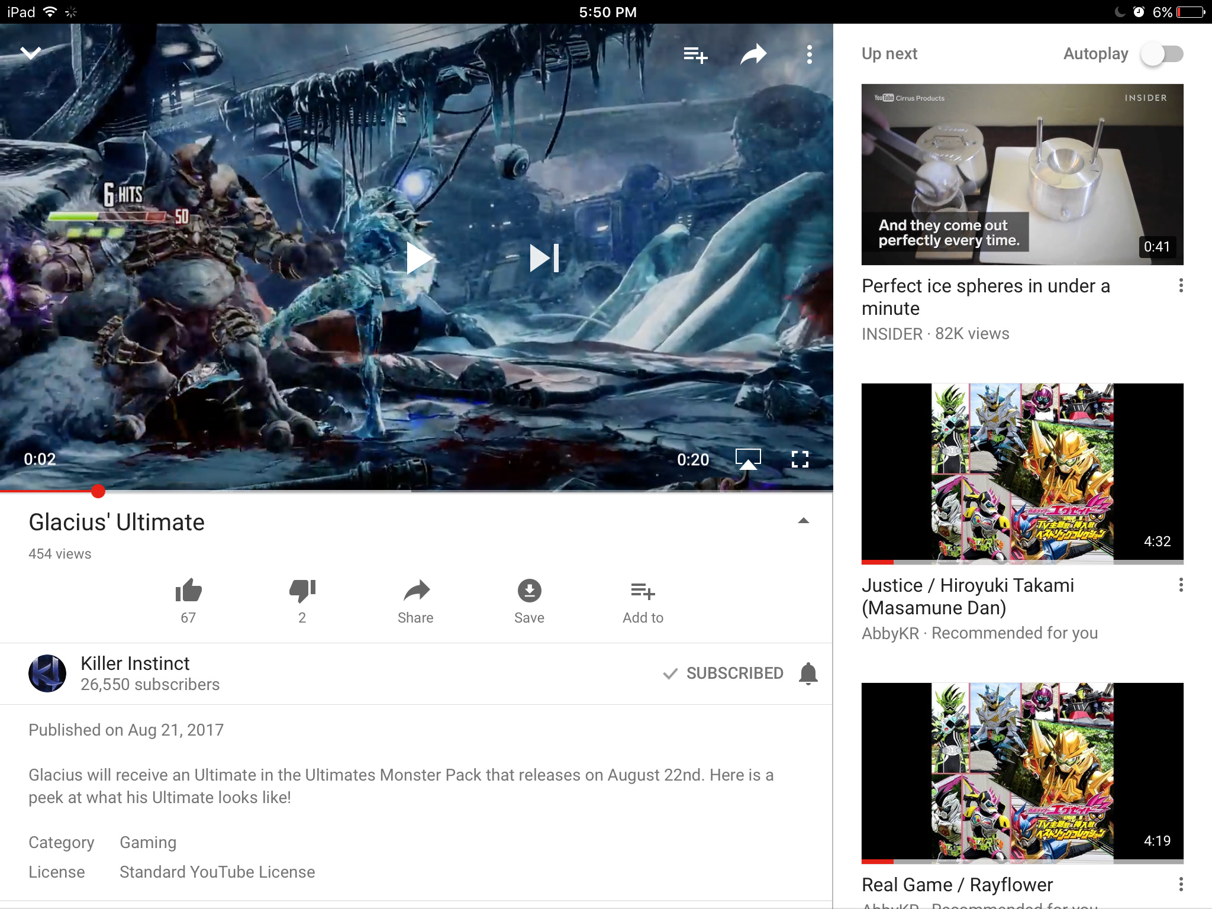
Task: Open the Killer Instinct channel name
Action: [135, 663]
